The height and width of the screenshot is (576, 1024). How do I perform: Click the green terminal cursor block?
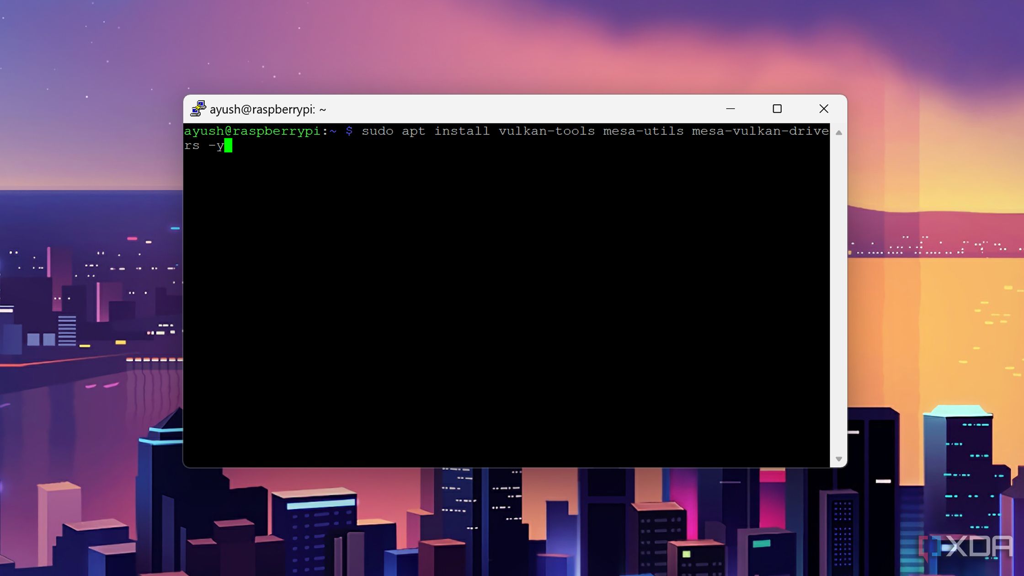pos(228,145)
